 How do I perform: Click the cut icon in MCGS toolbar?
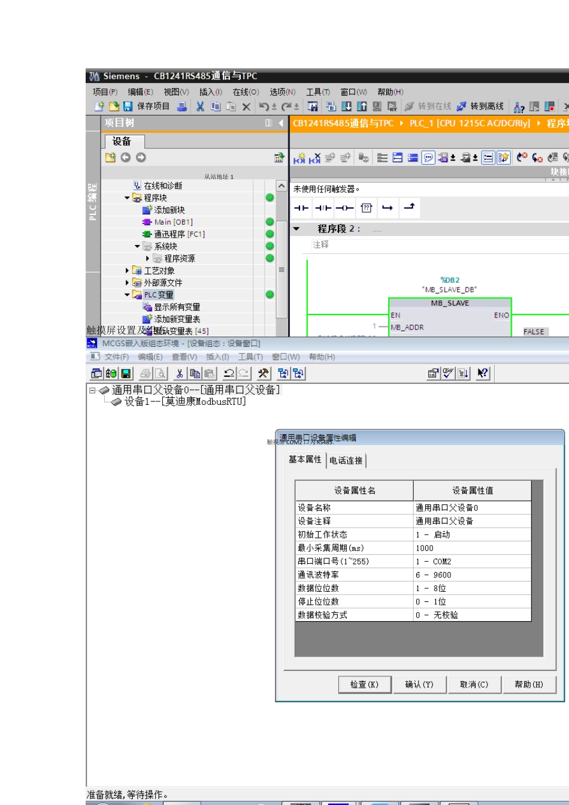click(180, 373)
